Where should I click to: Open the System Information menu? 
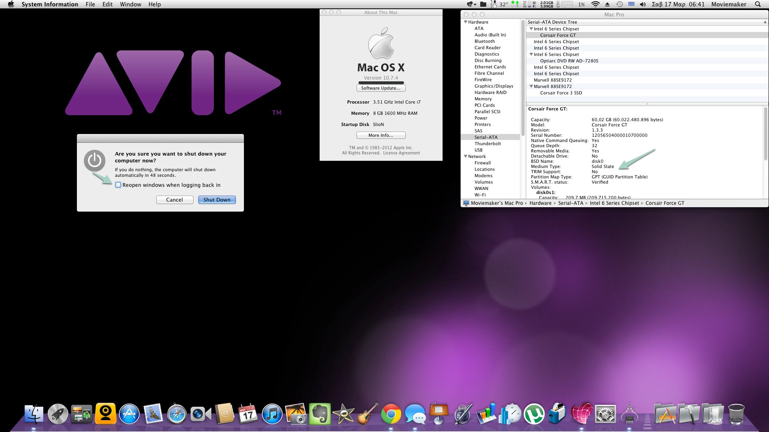click(x=50, y=4)
